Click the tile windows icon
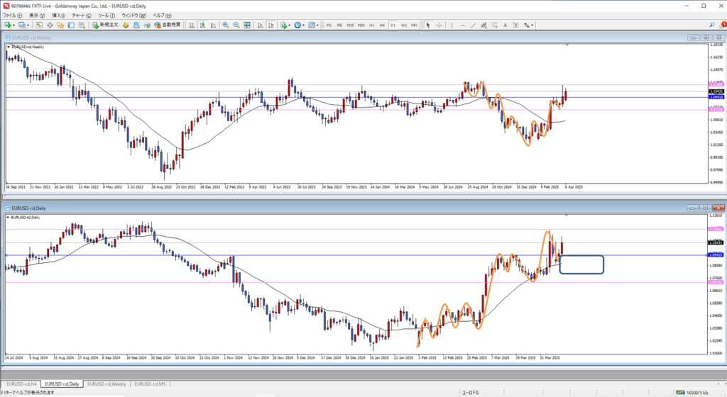Image resolution: width=727 pixels, height=397 pixels. 246,25
